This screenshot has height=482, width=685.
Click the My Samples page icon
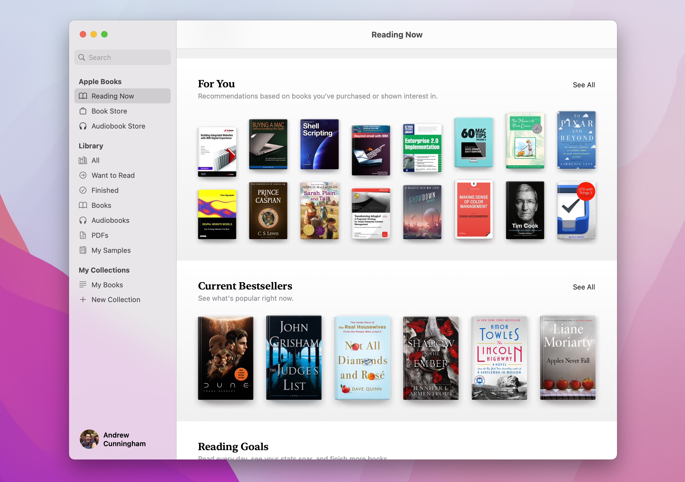(x=83, y=250)
